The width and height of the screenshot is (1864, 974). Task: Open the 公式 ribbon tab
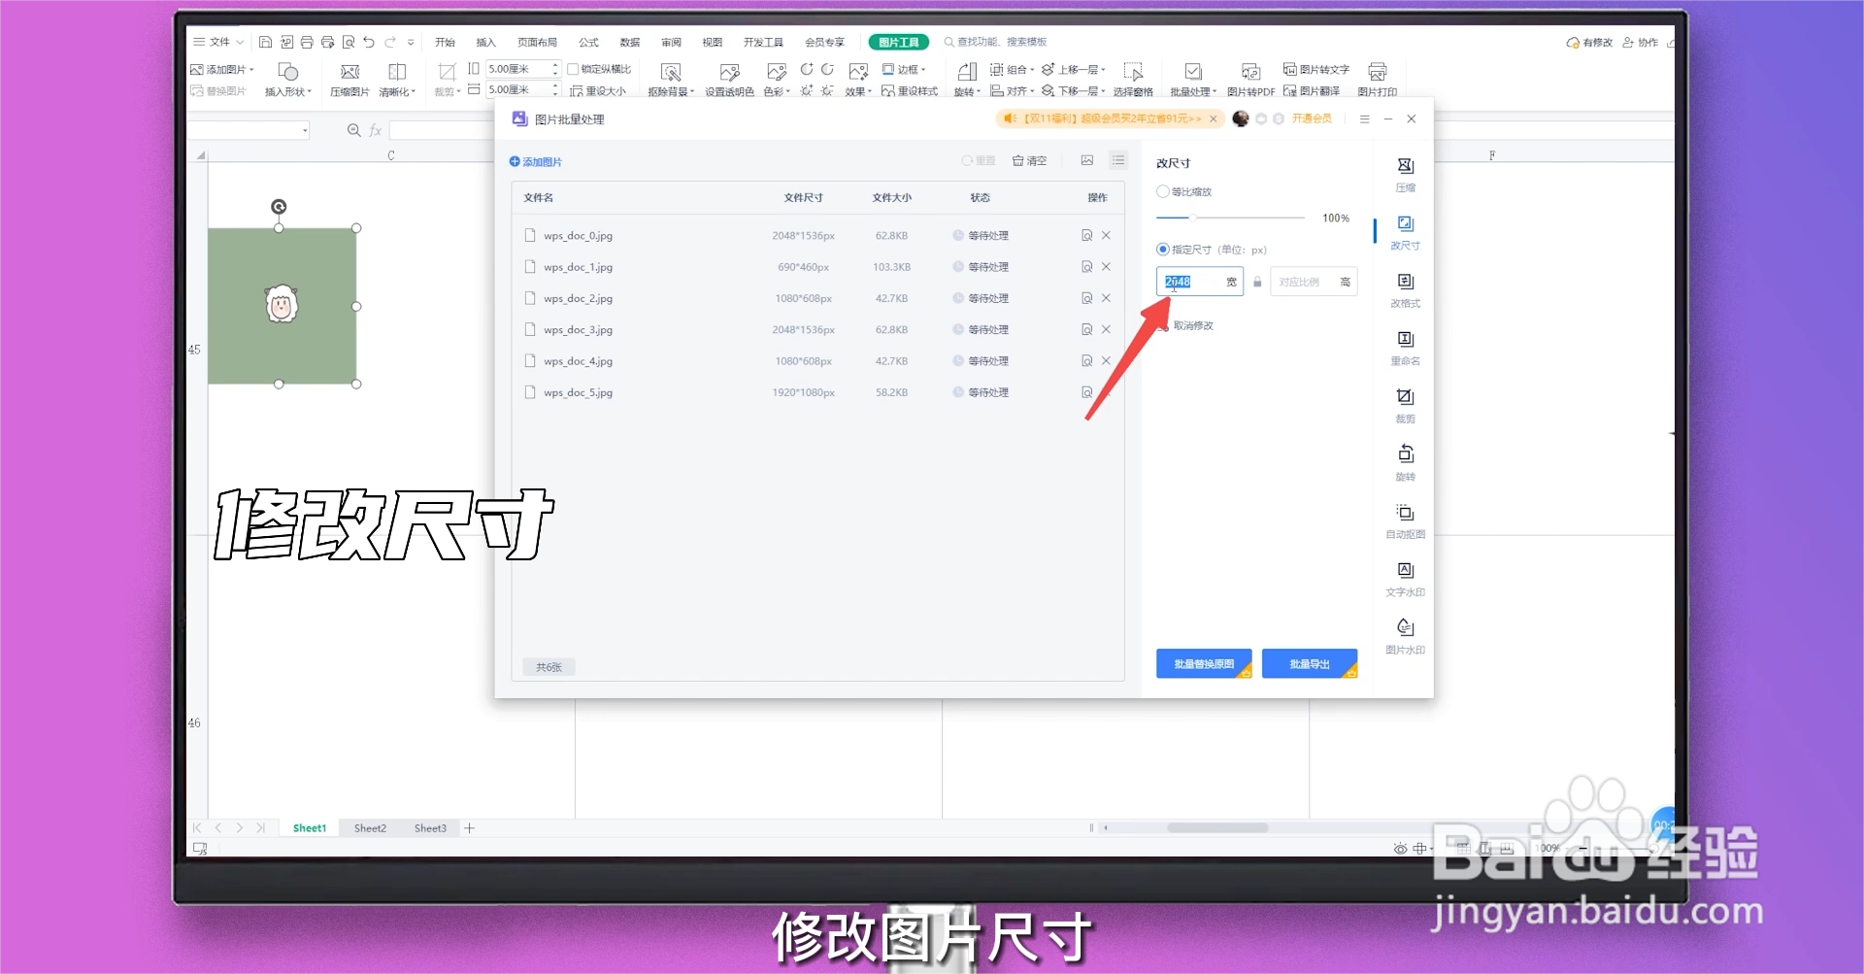point(588,42)
